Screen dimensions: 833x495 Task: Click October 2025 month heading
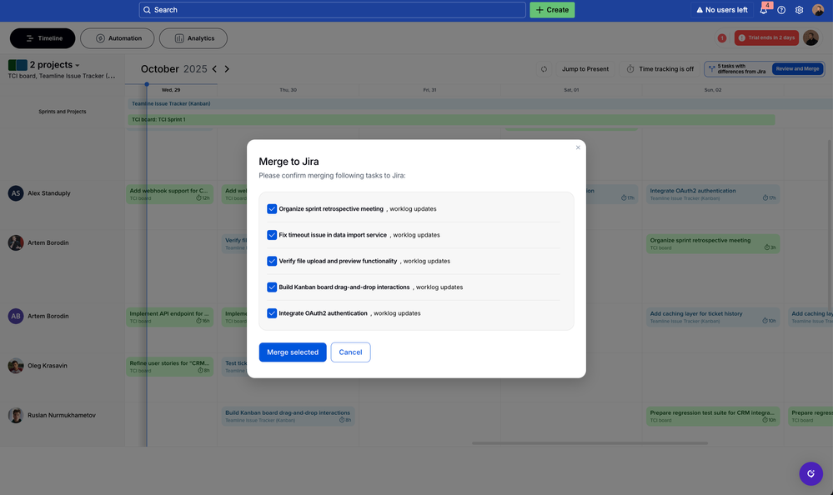coord(173,69)
